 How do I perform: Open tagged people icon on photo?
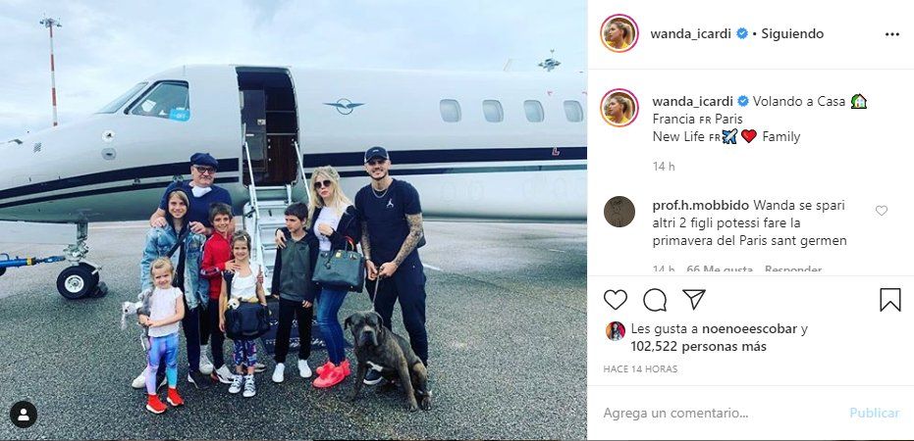(24, 415)
